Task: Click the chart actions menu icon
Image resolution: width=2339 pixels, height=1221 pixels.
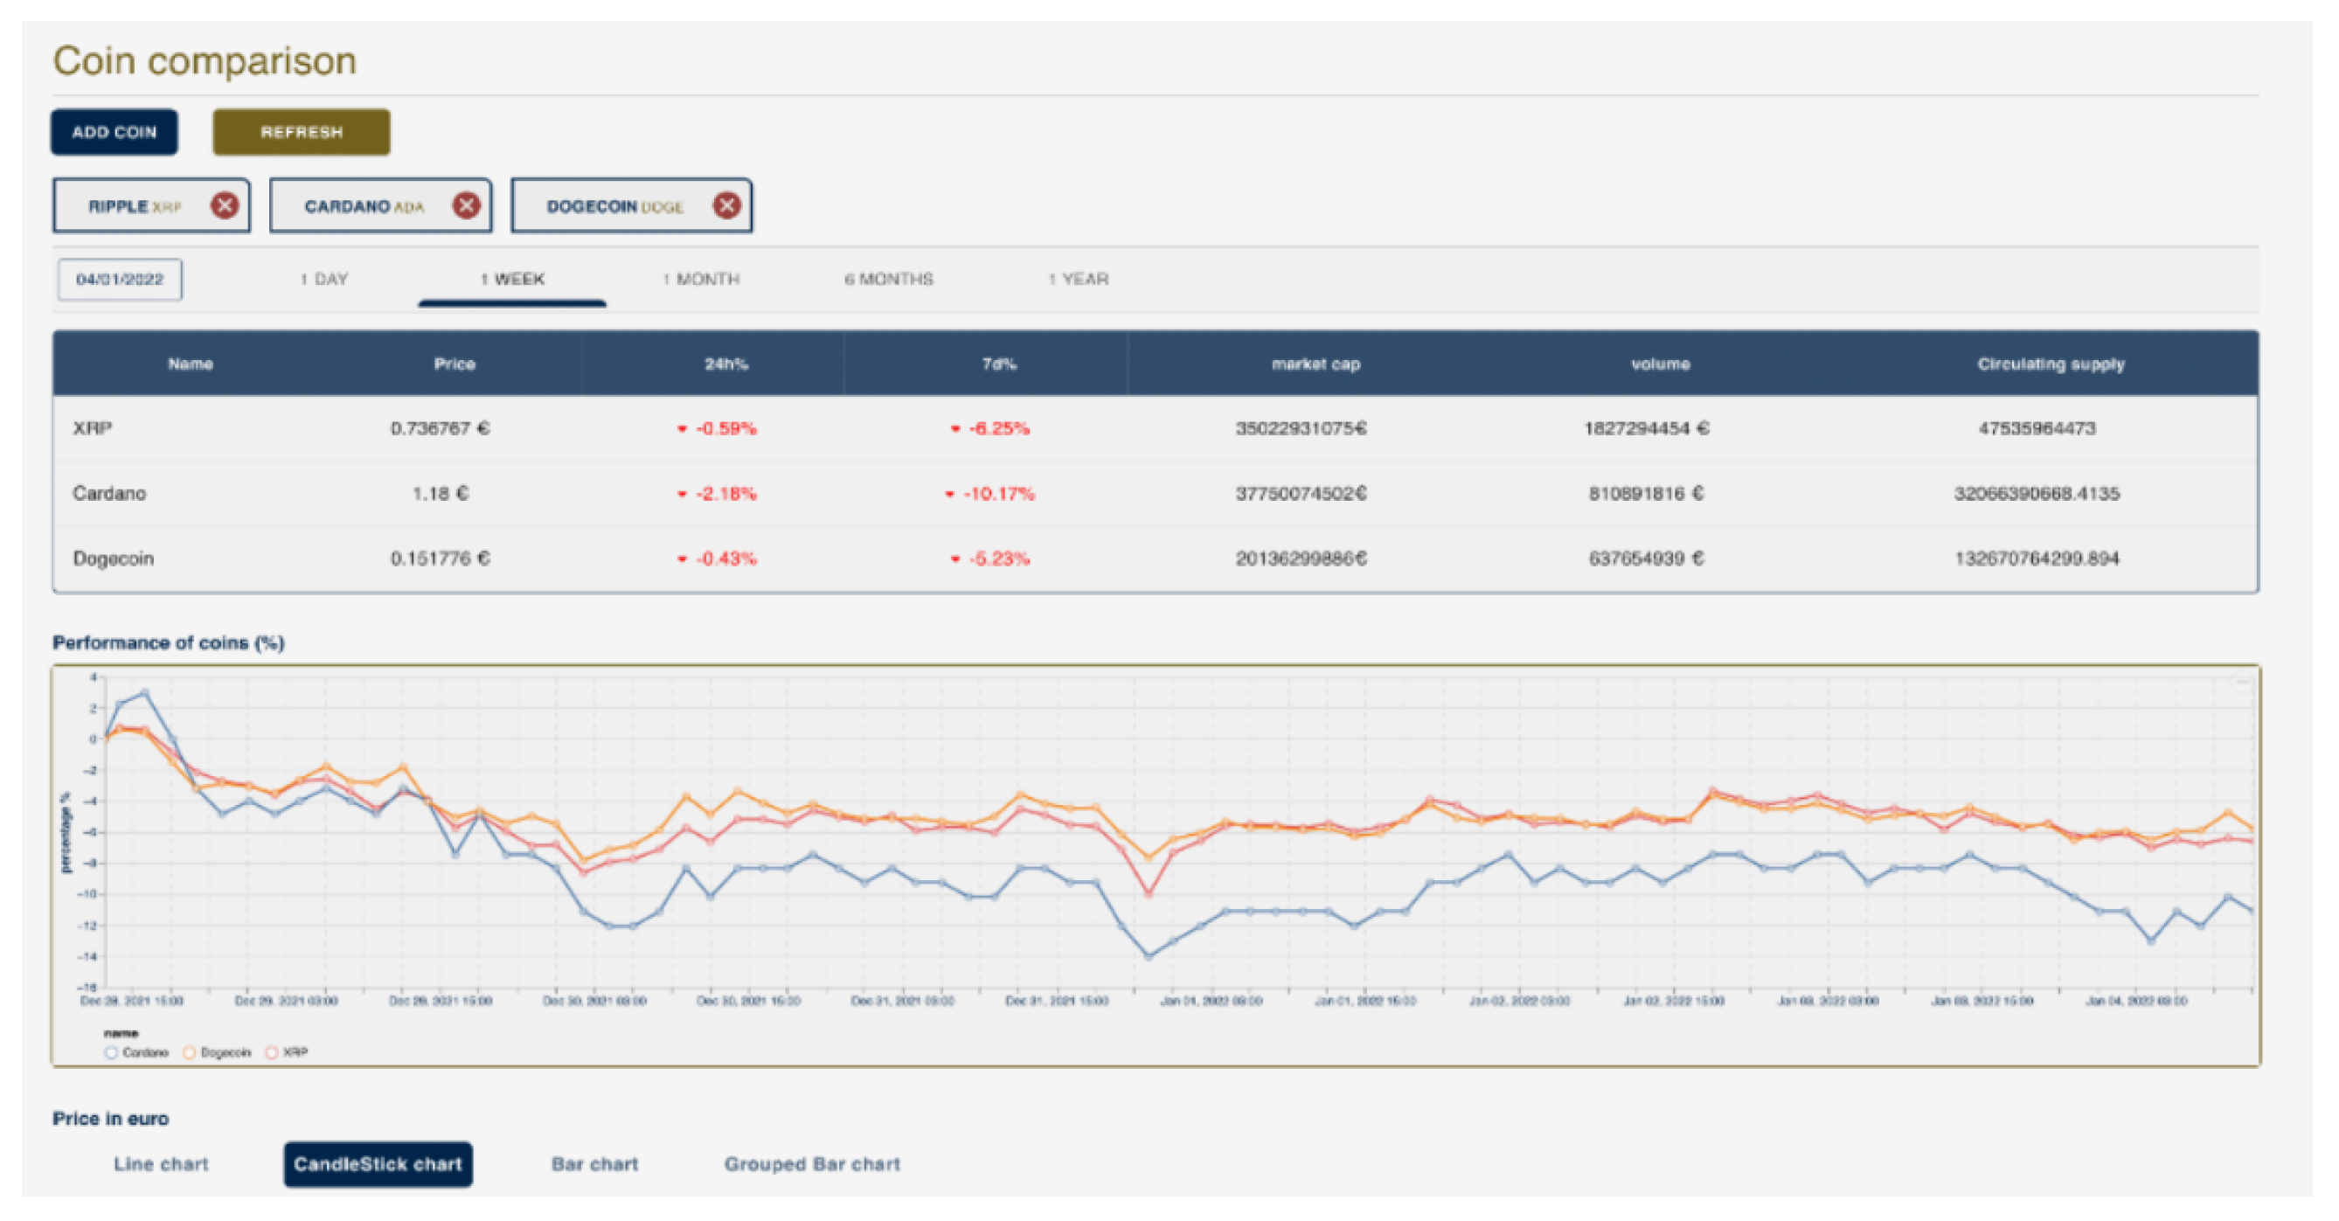Action: 2242,681
